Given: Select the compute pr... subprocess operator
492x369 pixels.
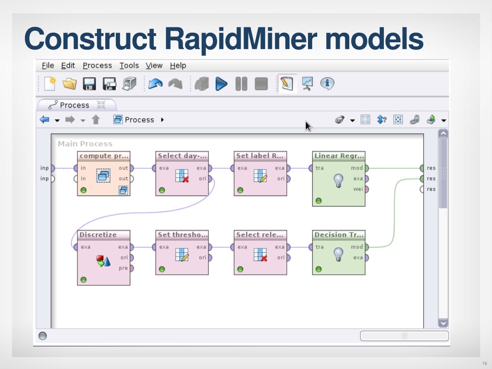Looking at the screenshot, I should (x=104, y=173).
